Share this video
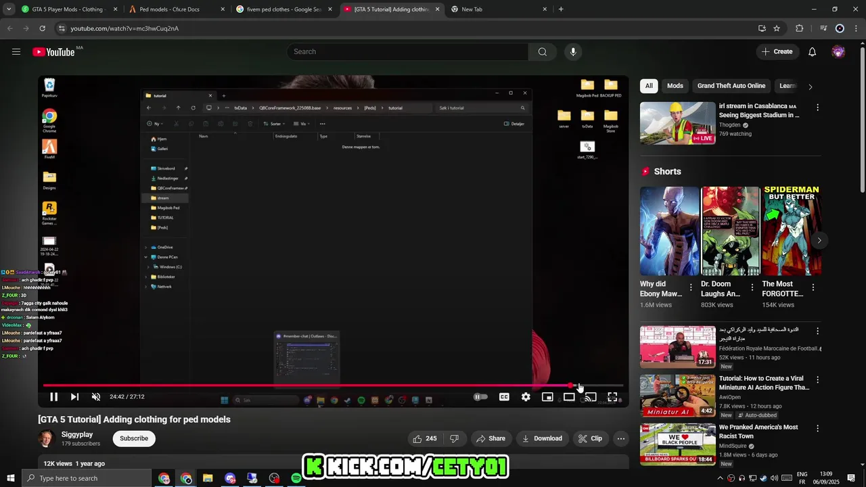The width and height of the screenshot is (866, 487). (491, 438)
